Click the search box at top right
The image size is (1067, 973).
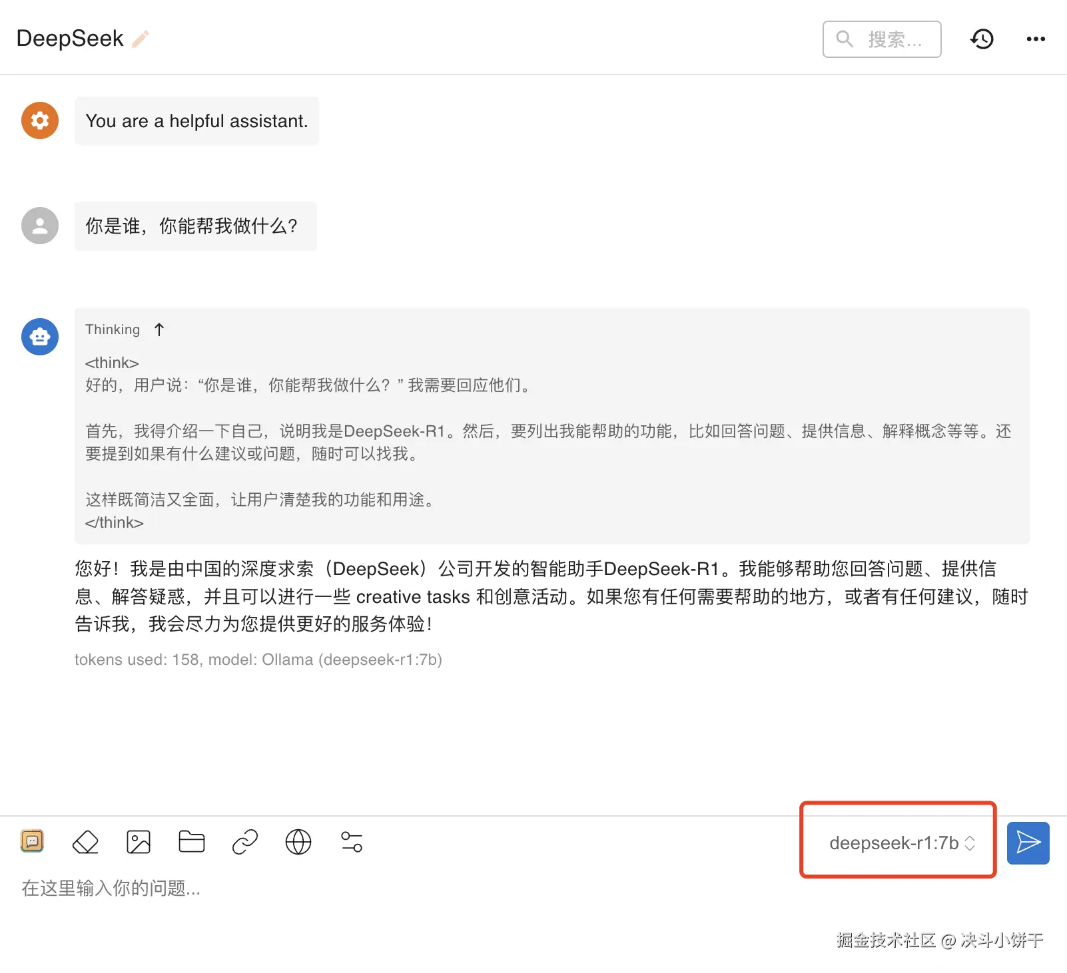tap(882, 39)
